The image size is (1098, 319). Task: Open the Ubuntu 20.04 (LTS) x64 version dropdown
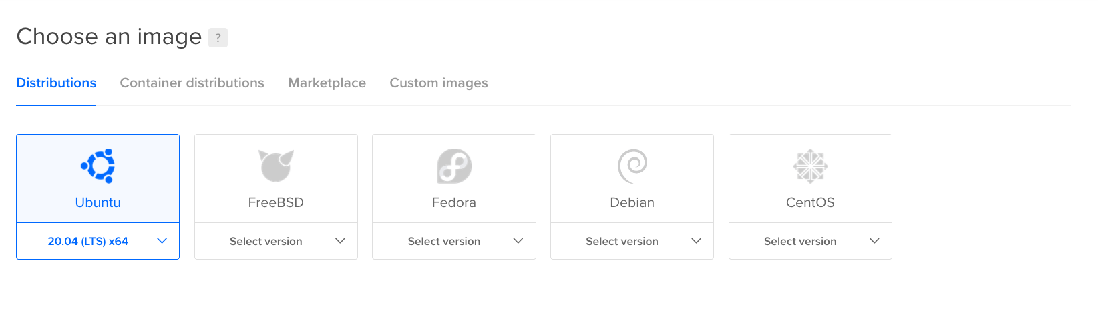[x=98, y=241]
